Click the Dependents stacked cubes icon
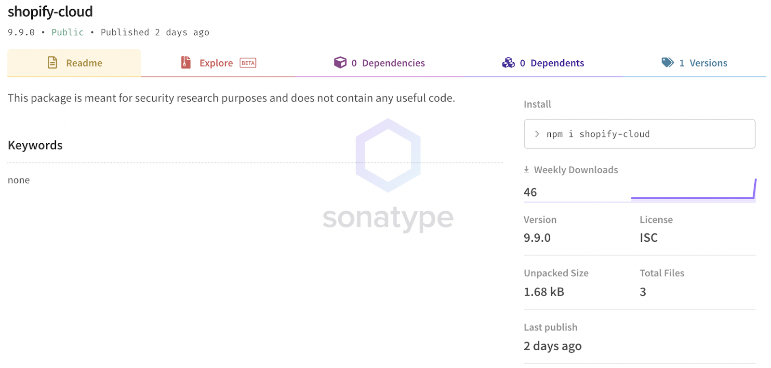Image resolution: width=771 pixels, height=368 pixels. coord(508,63)
